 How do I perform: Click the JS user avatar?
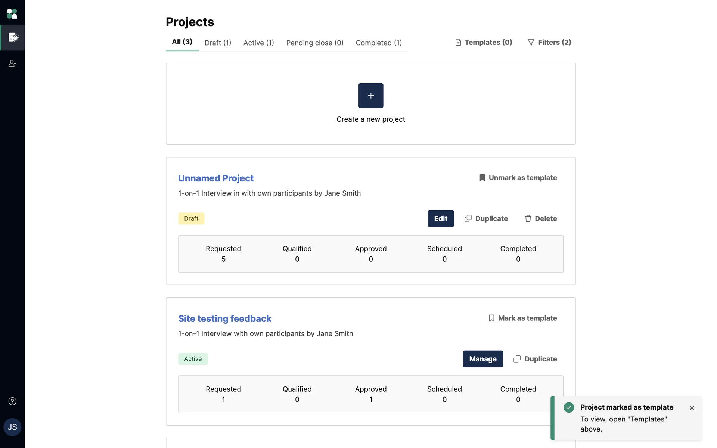[12, 427]
